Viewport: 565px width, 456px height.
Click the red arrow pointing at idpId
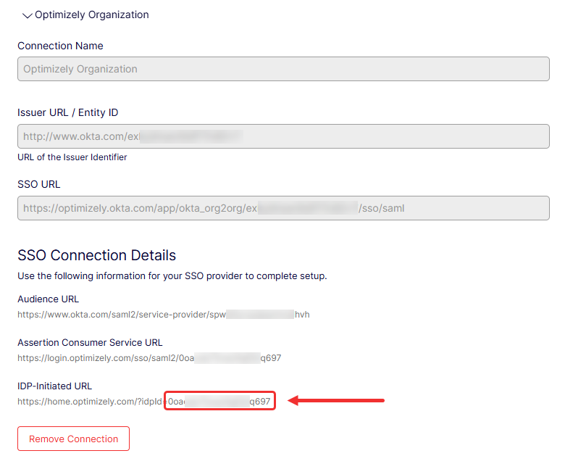click(x=336, y=400)
